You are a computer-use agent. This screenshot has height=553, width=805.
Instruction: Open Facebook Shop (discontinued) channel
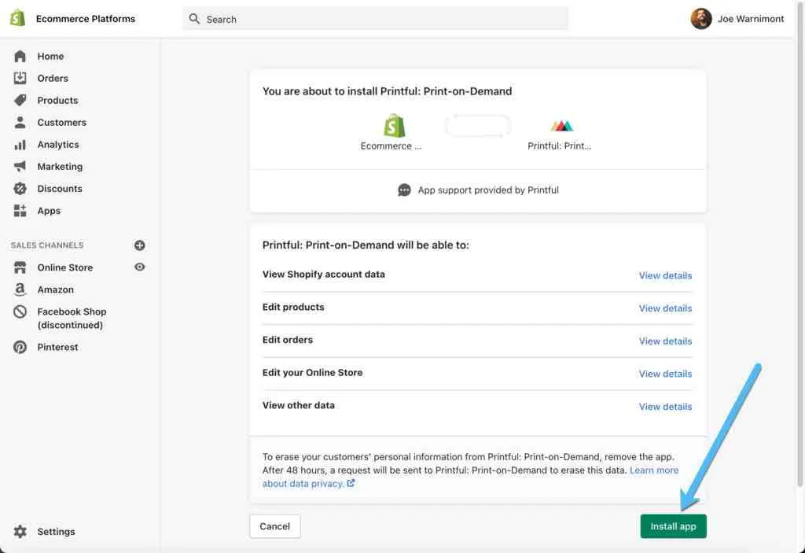pos(72,318)
